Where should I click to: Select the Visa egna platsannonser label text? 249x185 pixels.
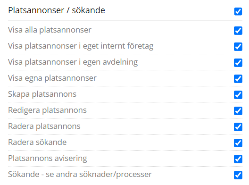pyautogui.click(x=52, y=78)
